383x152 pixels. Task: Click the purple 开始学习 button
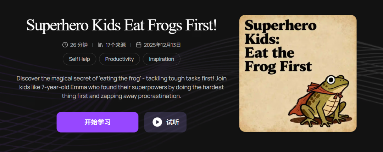[98, 122]
